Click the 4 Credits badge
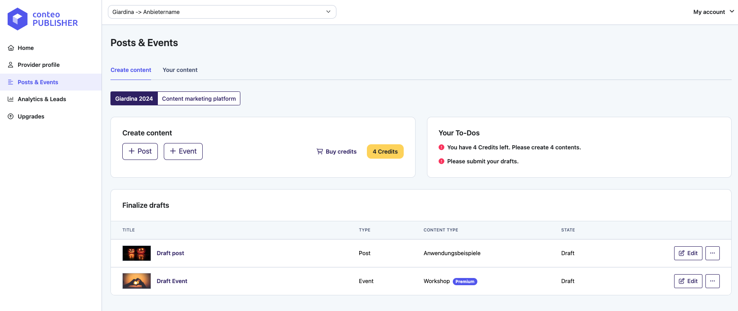This screenshot has width=738, height=311. click(385, 151)
